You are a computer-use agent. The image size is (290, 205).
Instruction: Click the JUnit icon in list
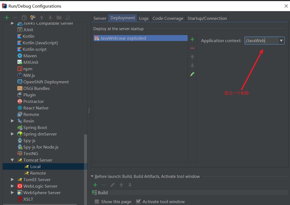click(20, 30)
